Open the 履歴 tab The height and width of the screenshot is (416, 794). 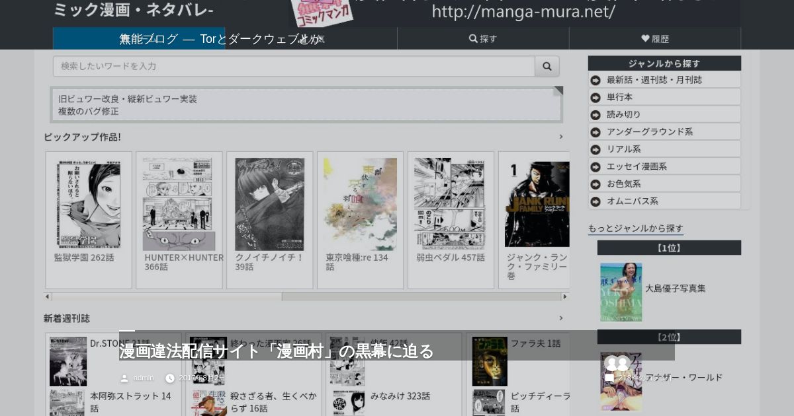(655, 38)
